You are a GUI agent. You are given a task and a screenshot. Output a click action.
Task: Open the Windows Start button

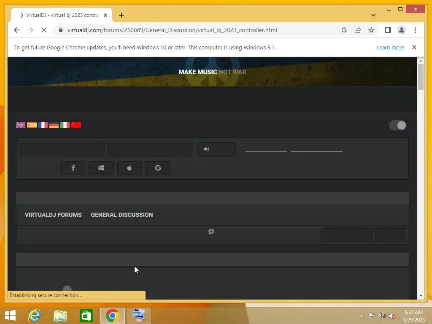pos(10,316)
